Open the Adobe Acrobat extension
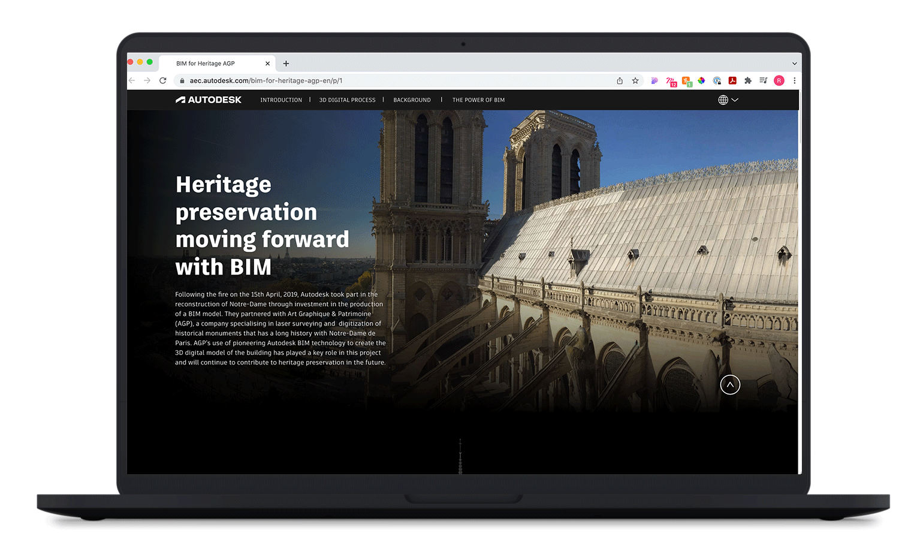This screenshot has height=542, width=905. [x=732, y=81]
